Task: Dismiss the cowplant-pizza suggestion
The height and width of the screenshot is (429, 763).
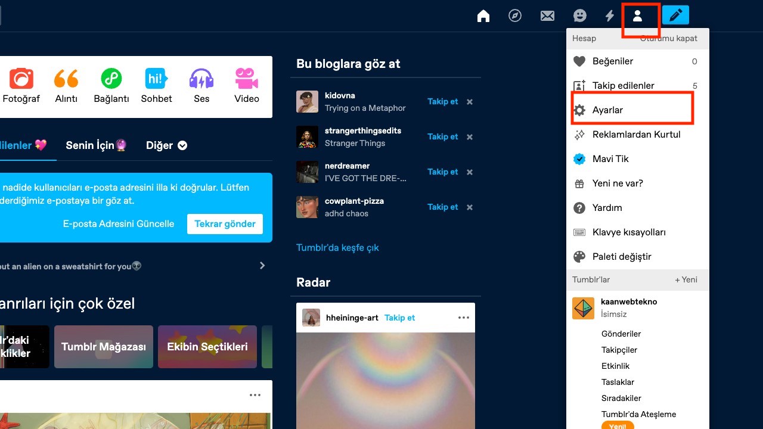Action: (x=470, y=207)
